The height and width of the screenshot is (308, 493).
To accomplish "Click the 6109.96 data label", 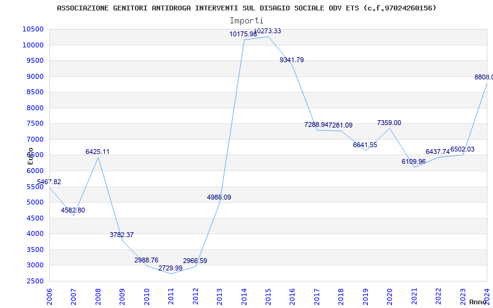I will pyautogui.click(x=414, y=161).
